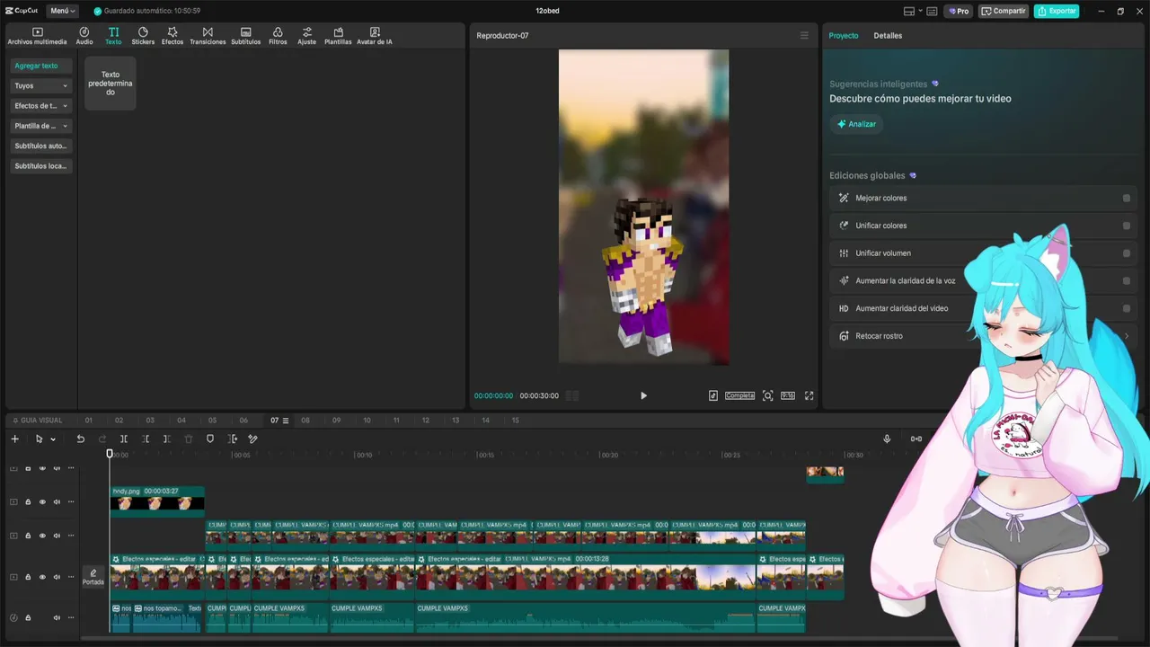This screenshot has height=647, width=1150.
Task: Lock the Efectos especiales main track
Action: [28, 577]
